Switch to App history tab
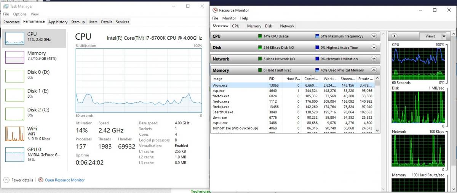Viewport: 457px width, 193px height. (x=58, y=22)
